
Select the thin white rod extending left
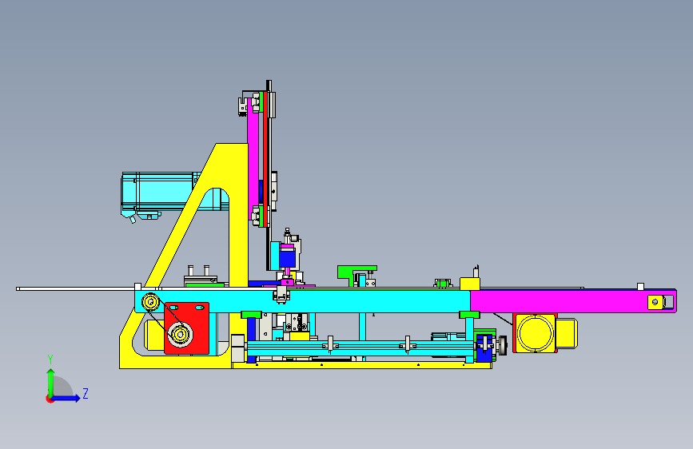pos(75,288)
